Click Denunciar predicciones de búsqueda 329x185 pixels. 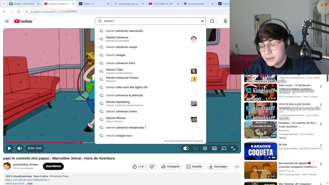coord(183,141)
